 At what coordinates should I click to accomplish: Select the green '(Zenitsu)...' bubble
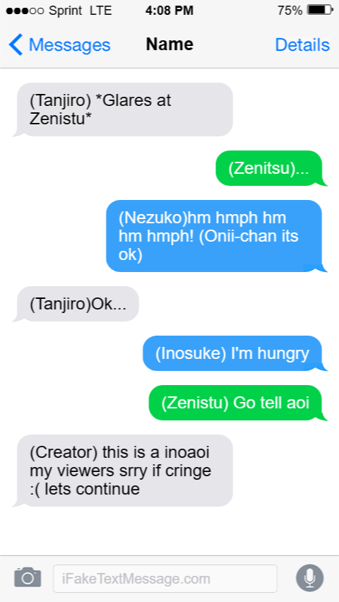point(270,169)
